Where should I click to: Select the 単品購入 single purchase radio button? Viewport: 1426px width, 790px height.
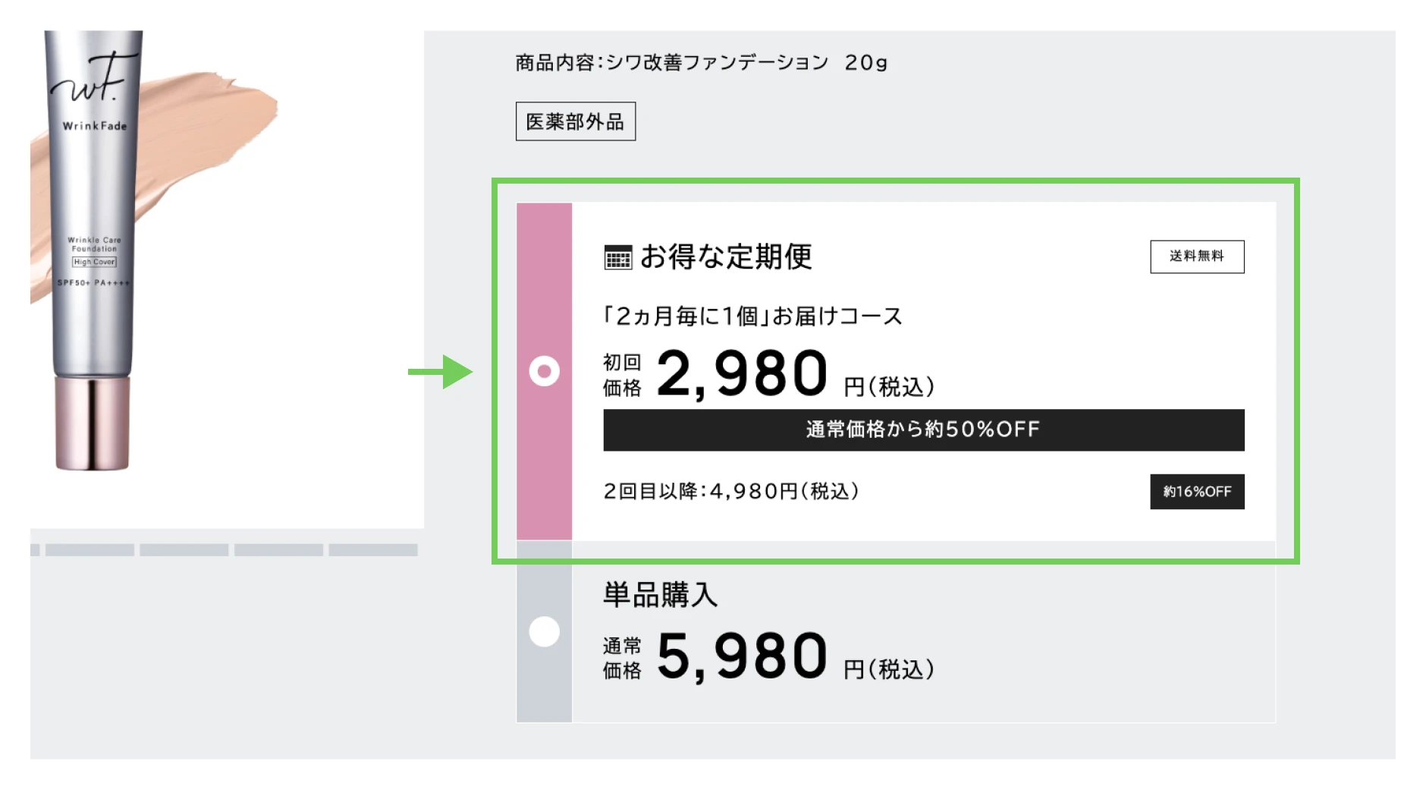coord(544,631)
